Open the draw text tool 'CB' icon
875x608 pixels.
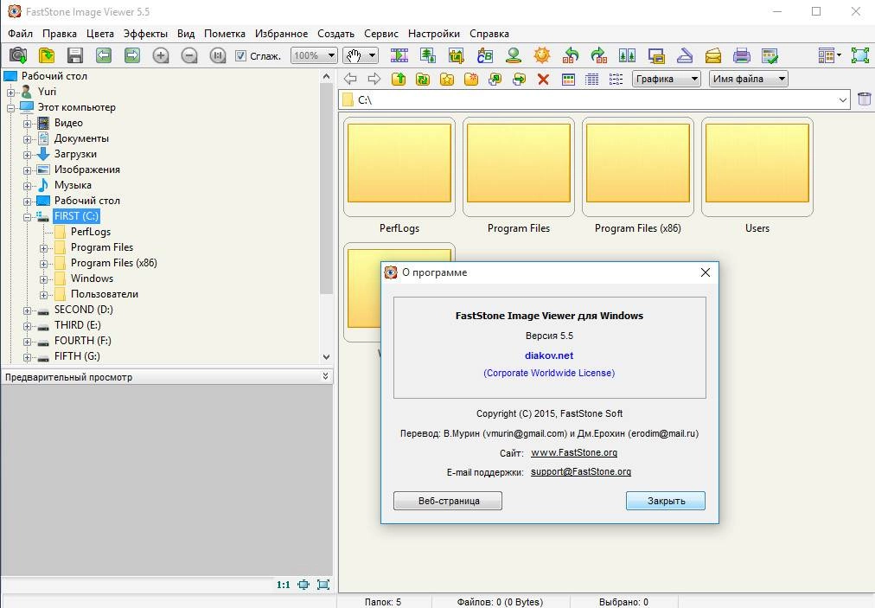click(485, 55)
